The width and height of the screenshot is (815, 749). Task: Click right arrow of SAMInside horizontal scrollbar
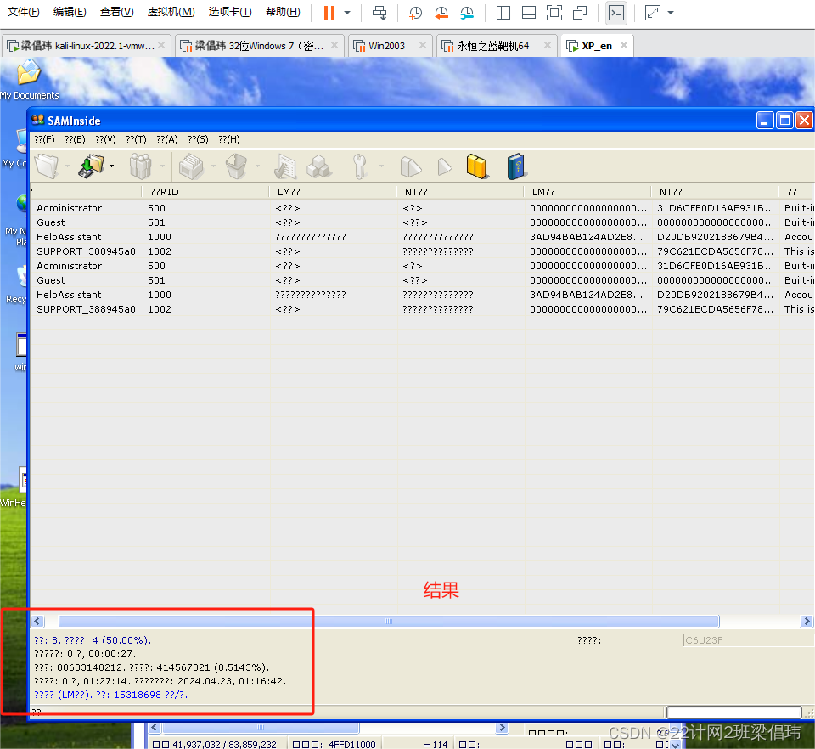pos(807,621)
